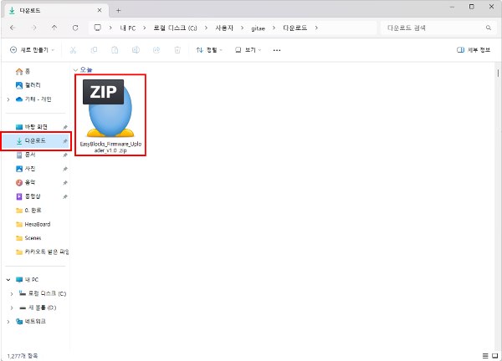Expand the 새 볼륨 (D:) tree node

pos(12,308)
